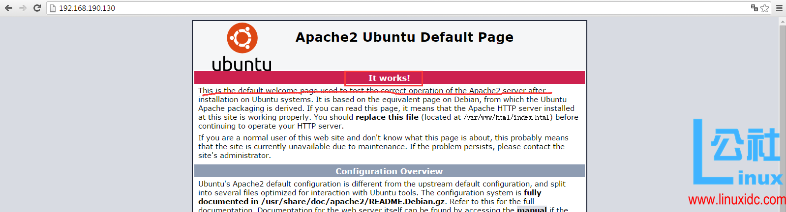The height and width of the screenshot is (212, 786).
Task: Reload the current page
Action: (37, 8)
